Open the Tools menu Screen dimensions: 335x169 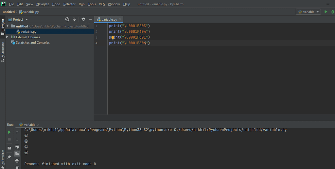pyautogui.click(x=92, y=4)
